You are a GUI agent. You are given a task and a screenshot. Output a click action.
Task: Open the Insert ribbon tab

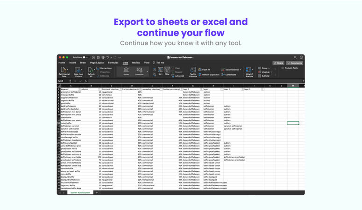(72, 63)
